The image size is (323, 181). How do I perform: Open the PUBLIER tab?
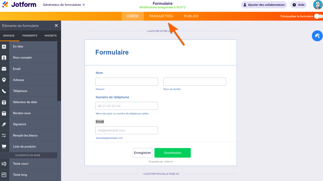tap(191, 16)
